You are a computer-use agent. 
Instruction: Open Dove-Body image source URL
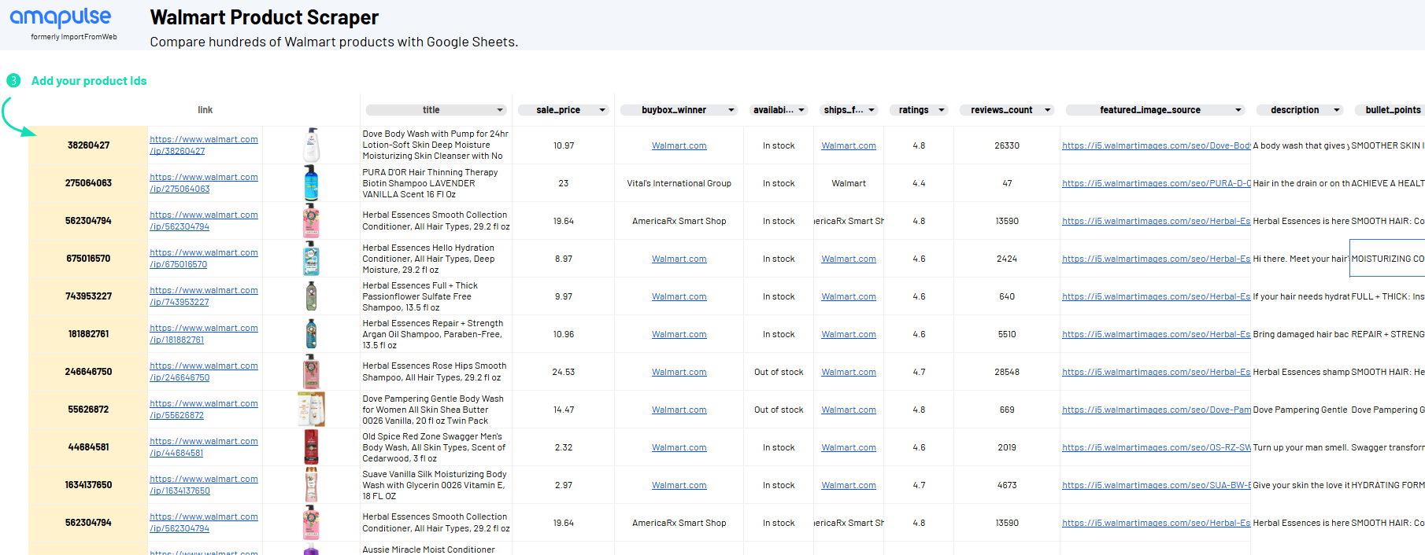pyautogui.click(x=1156, y=145)
